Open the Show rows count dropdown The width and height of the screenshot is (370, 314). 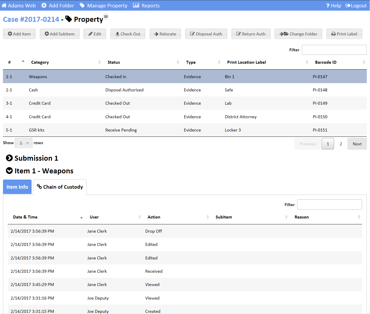24,143
